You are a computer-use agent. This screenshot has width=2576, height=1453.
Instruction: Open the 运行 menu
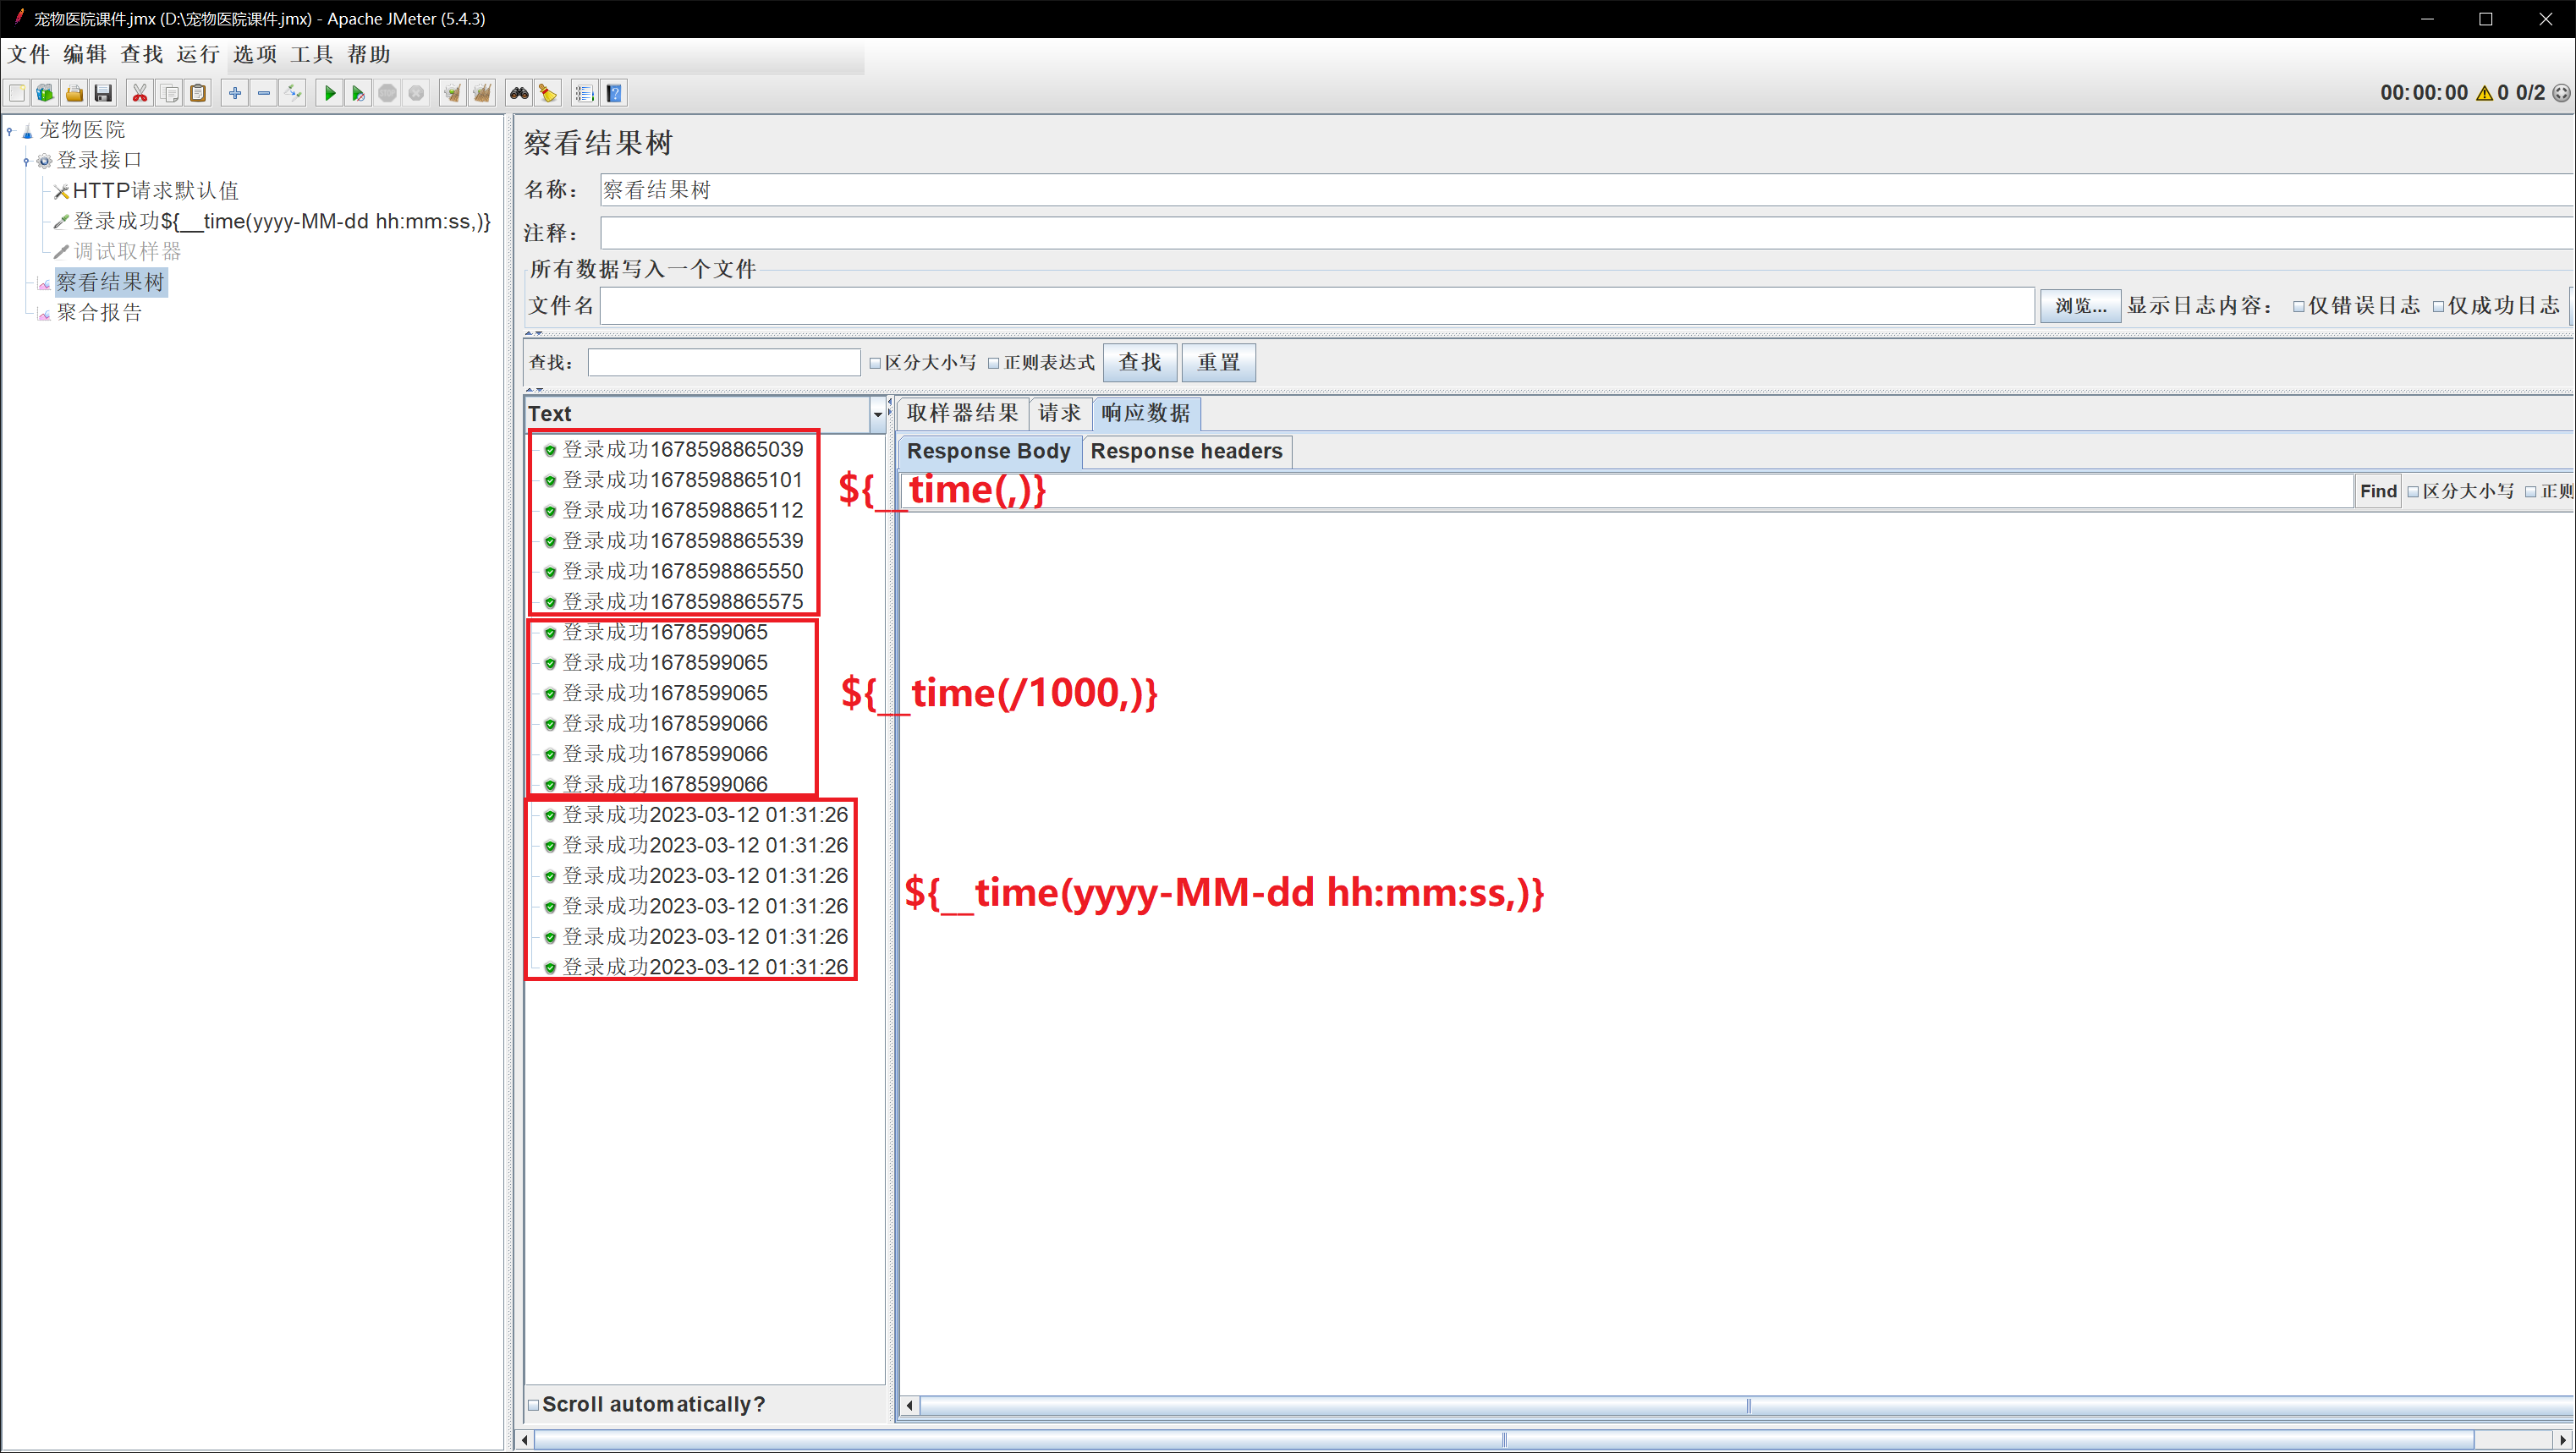point(197,54)
